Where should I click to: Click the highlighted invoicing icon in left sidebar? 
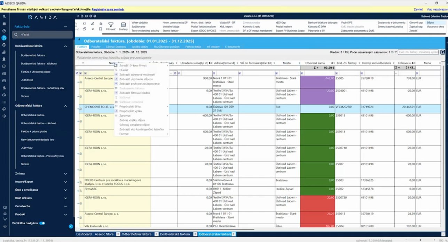[4, 38]
